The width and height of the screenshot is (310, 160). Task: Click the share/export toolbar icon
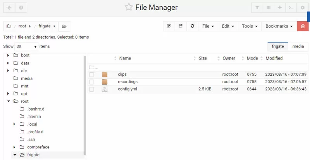pos(181,26)
